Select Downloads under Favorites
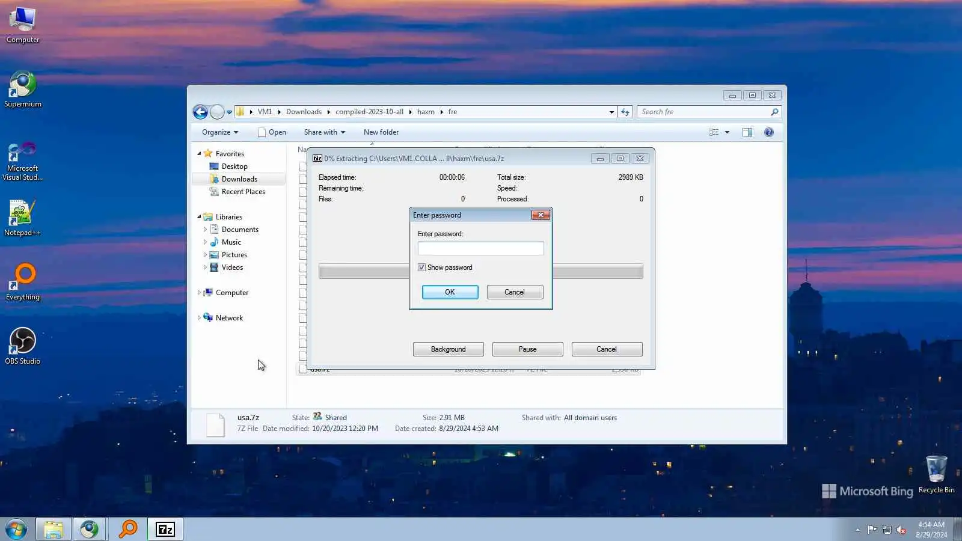The width and height of the screenshot is (962, 541). coord(239,179)
